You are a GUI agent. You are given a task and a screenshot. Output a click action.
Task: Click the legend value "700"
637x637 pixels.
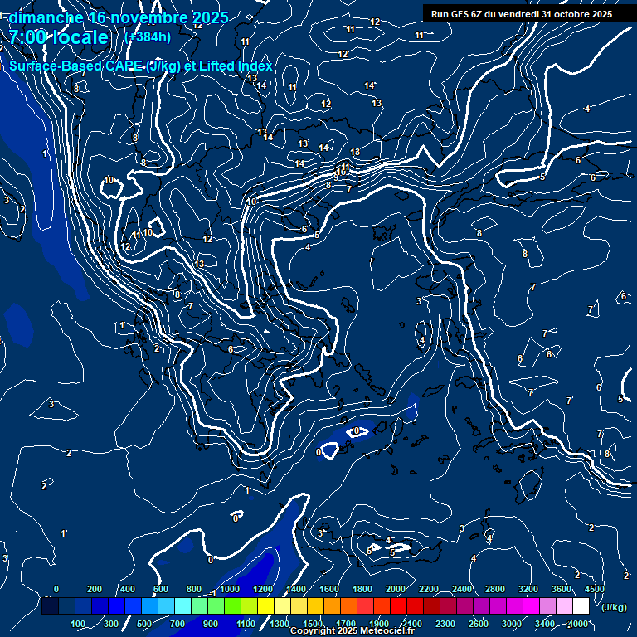177,624
